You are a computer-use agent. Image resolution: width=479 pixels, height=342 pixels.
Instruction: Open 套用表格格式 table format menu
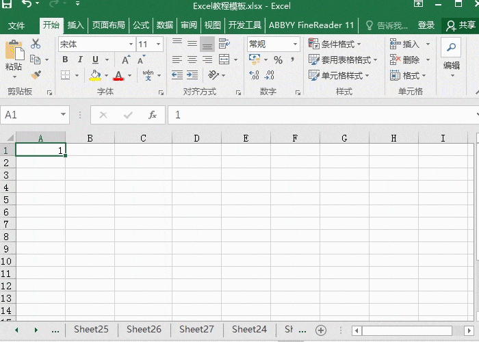(x=343, y=60)
